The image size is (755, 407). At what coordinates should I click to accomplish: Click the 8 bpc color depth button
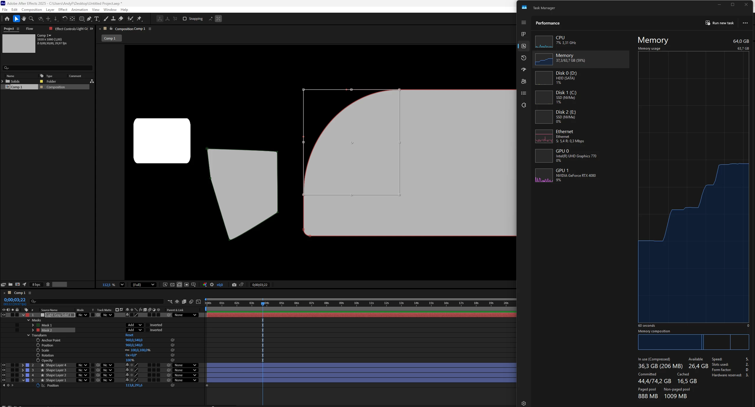pos(36,285)
